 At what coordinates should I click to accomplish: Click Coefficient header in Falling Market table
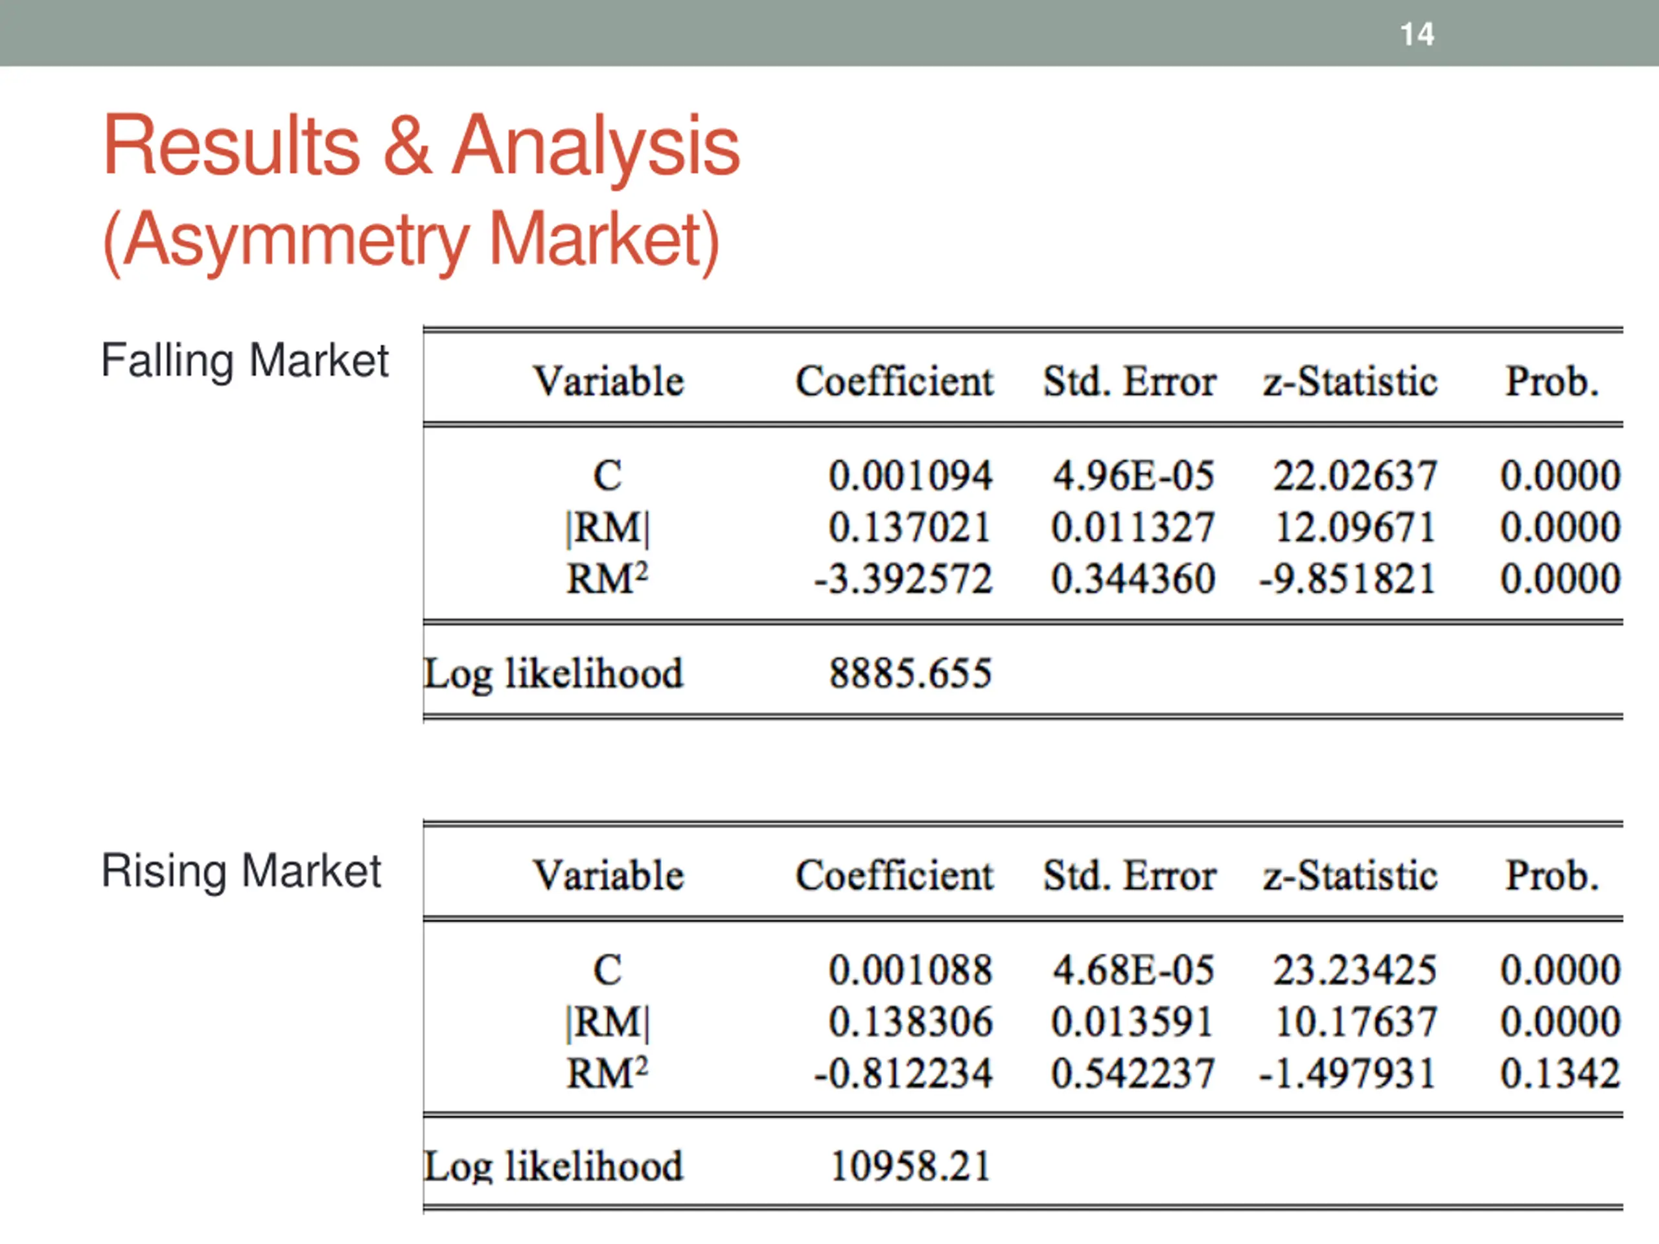(894, 382)
